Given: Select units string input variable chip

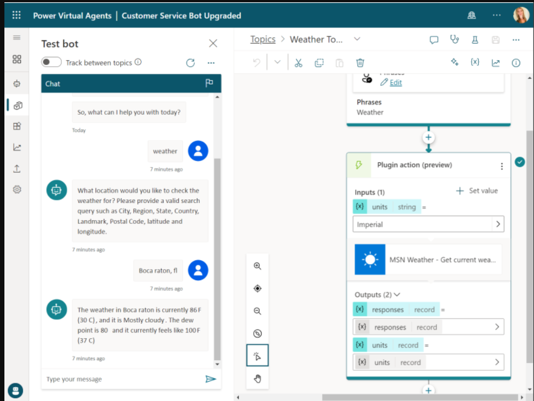Looking at the screenshot, I should click(x=387, y=207).
